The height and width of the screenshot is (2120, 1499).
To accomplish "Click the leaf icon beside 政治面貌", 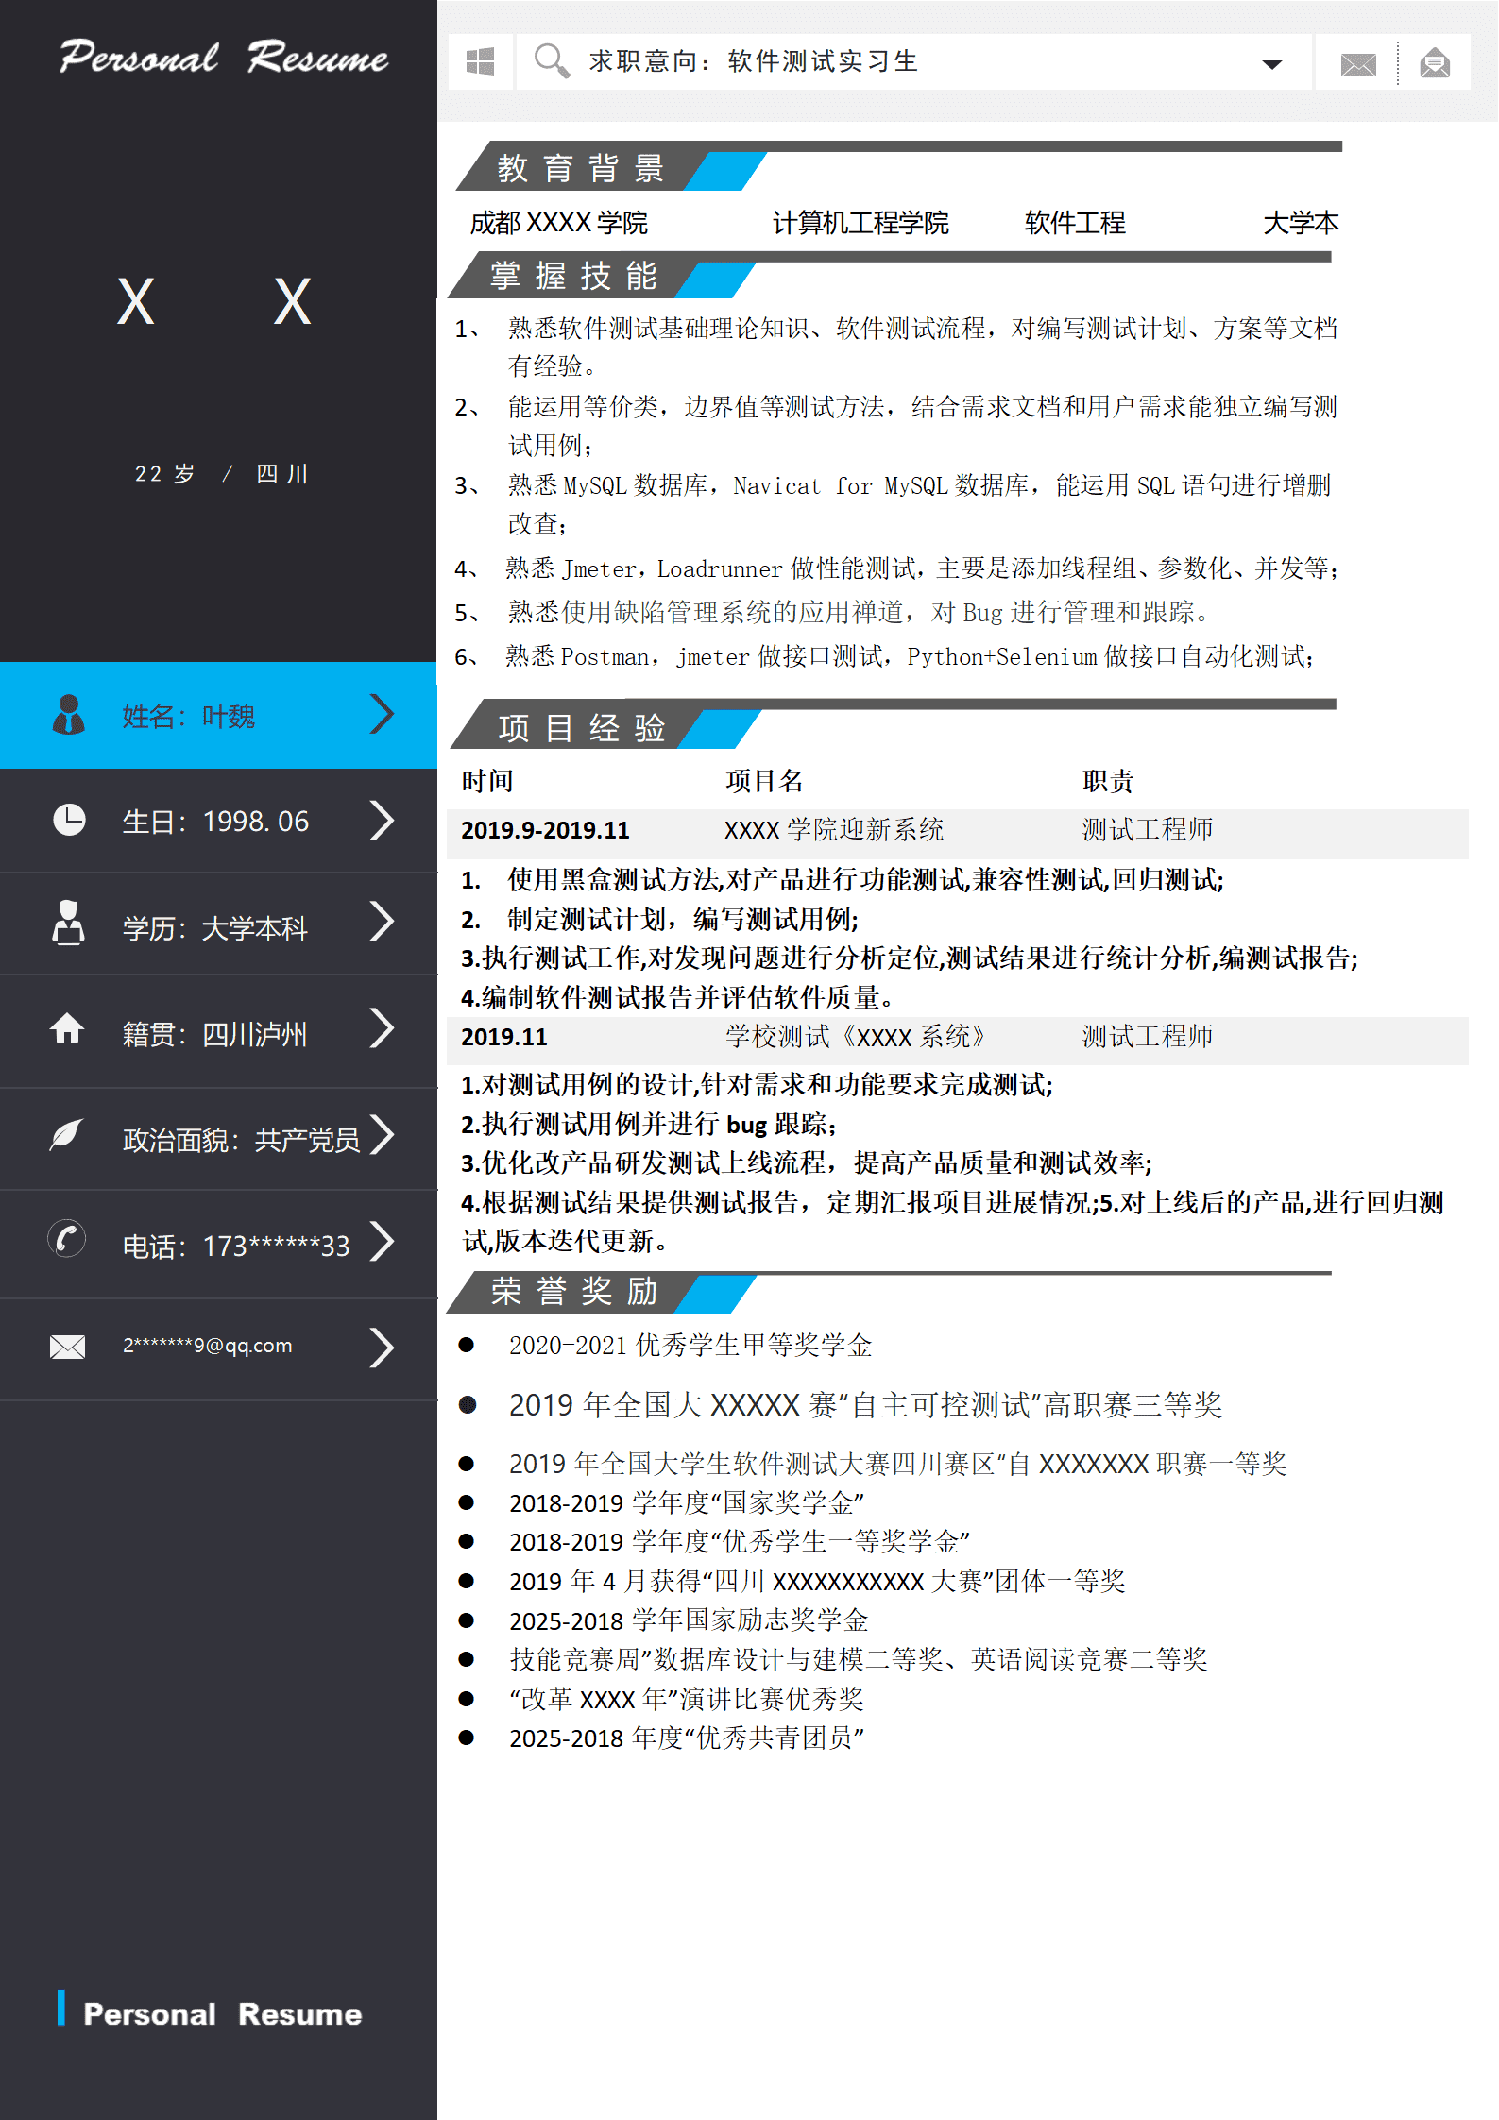I will tap(66, 1134).
